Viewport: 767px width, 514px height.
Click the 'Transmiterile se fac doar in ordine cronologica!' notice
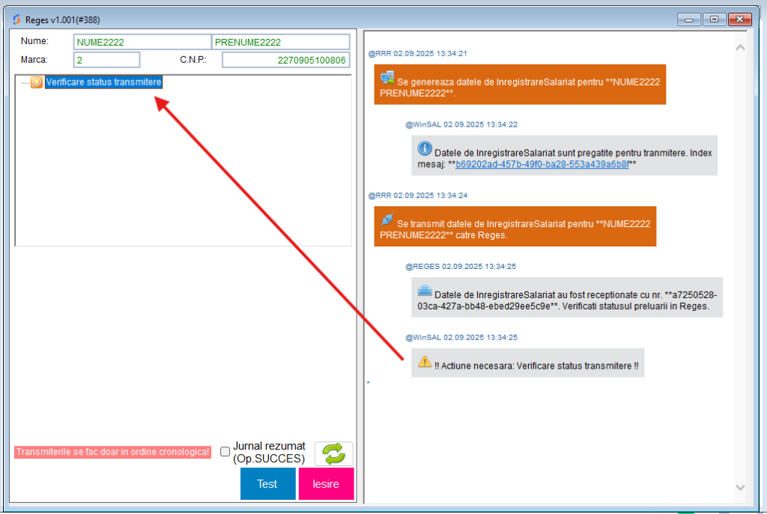pos(112,452)
